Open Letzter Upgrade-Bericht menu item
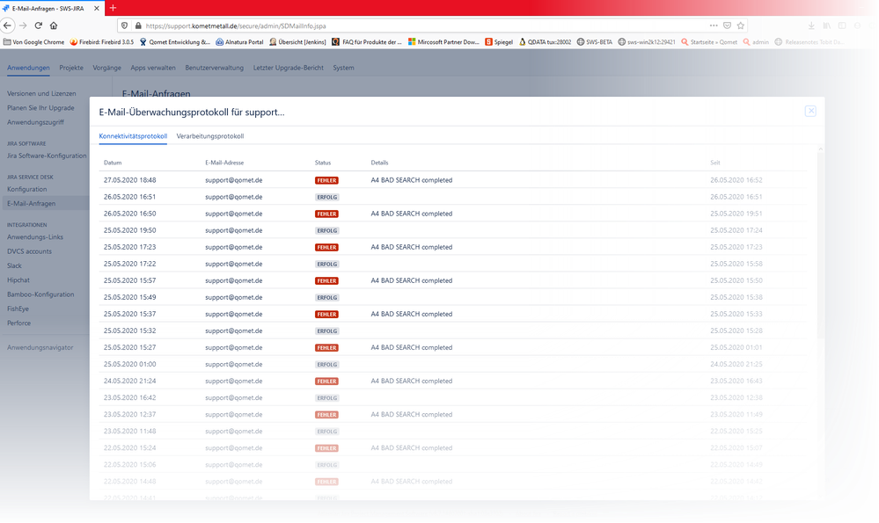Viewport: 879px width, 523px height. pyautogui.click(x=288, y=68)
